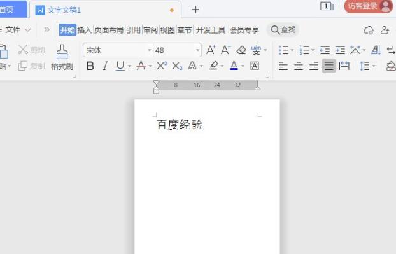Apply text highlight color
This screenshot has width=396, height=254.
(214, 66)
